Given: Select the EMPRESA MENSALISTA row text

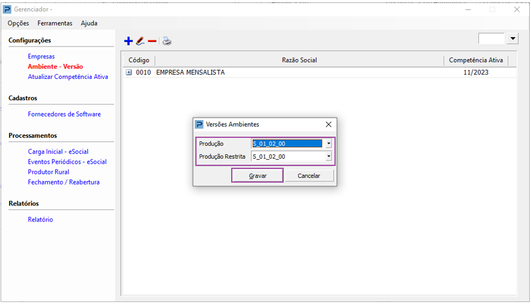Looking at the screenshot, I should pos(191,72).
